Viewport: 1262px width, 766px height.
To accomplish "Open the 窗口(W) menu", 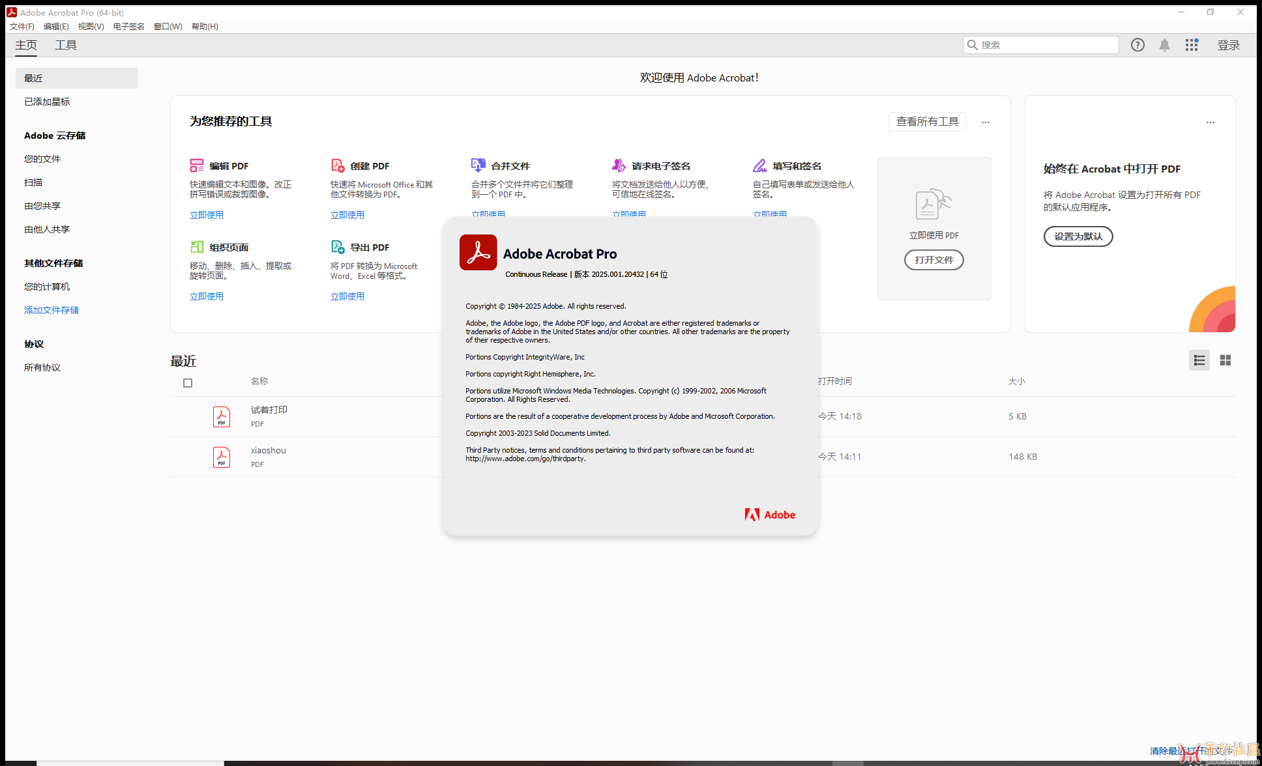I will pos(168,27).
